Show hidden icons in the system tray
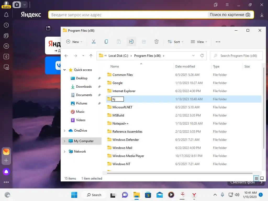The width and height of the screenshot is (268, 201). pos(215,195)
